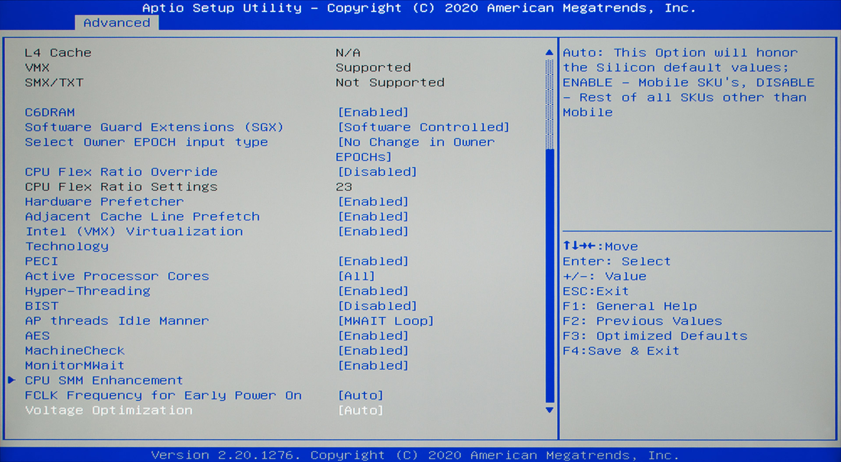841x462 pixels.
Task: Select the MonitorMWait setting
Action: [x=75, y=366]
